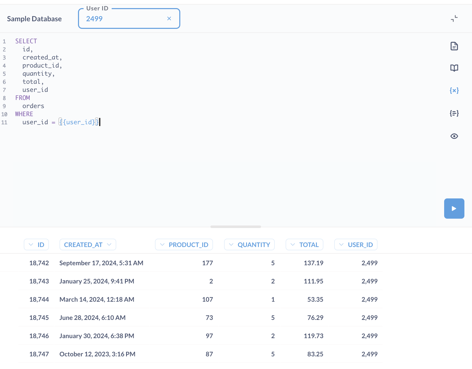Grab the editor resize handle bar
This screenshot has width=472, height=369.
[x=235, y=227]
